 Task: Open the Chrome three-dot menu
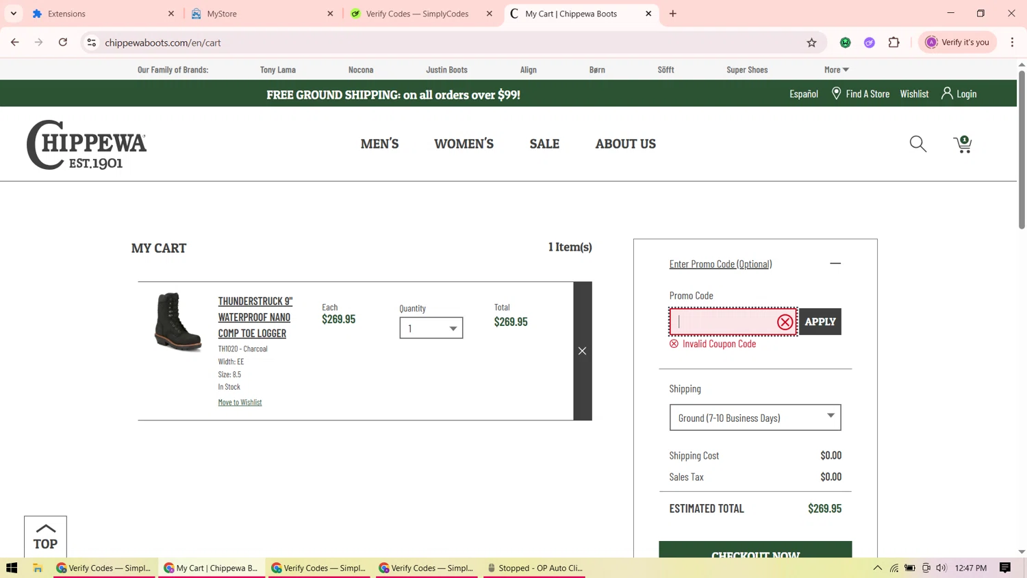(x=1012, y=42)
